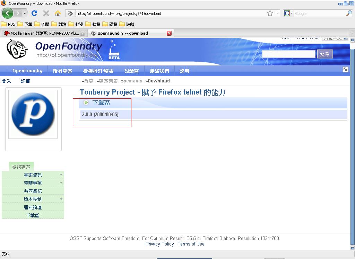Open the 說明 nav menu item
Image resolution: width=355 pixels, height=259 pixels.
point(184,71)
